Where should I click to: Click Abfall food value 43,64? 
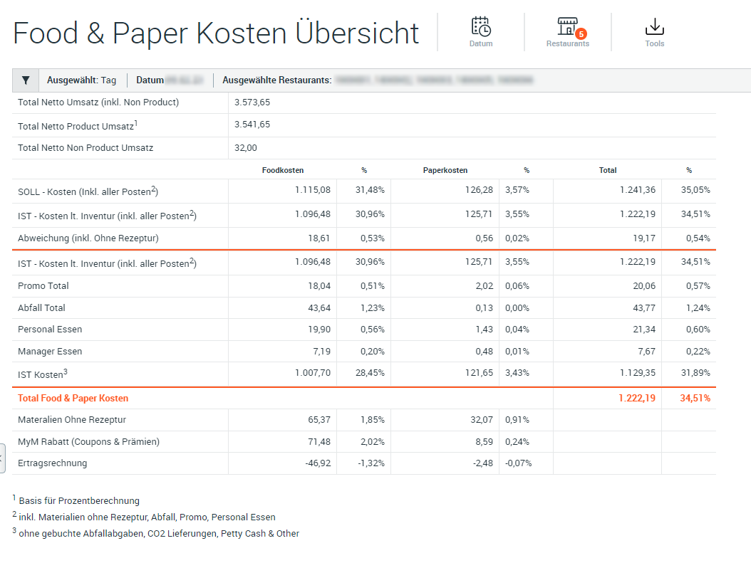tap(319, 308)
